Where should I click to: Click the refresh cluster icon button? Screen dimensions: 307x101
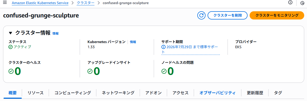click(201, 15)
